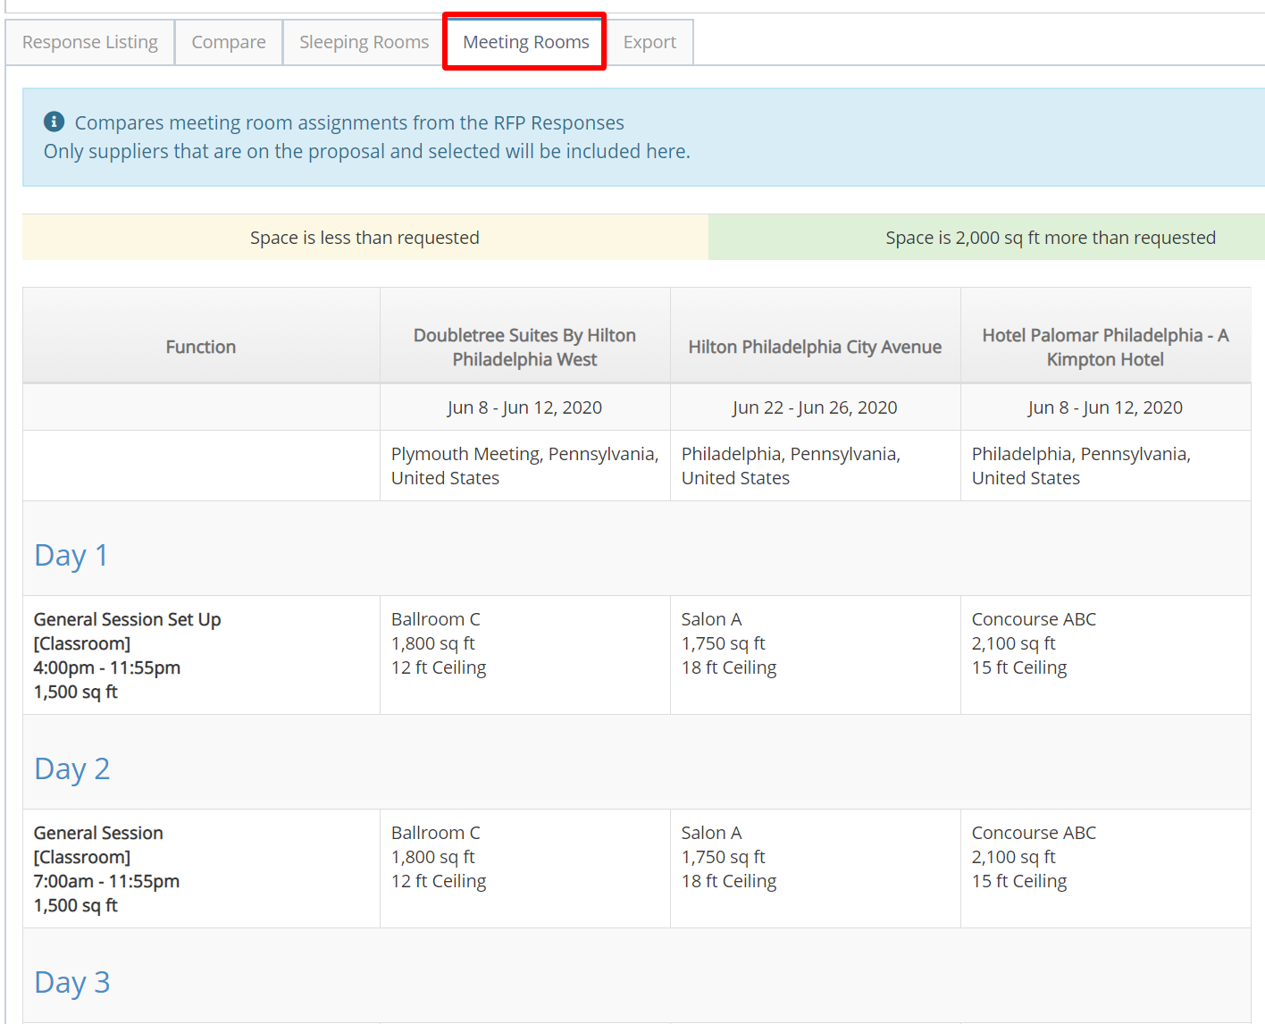Click the Hotel Palomar Philadelphia column header
Screen dimensions: 1265x1024
(x=1105, y=347)
